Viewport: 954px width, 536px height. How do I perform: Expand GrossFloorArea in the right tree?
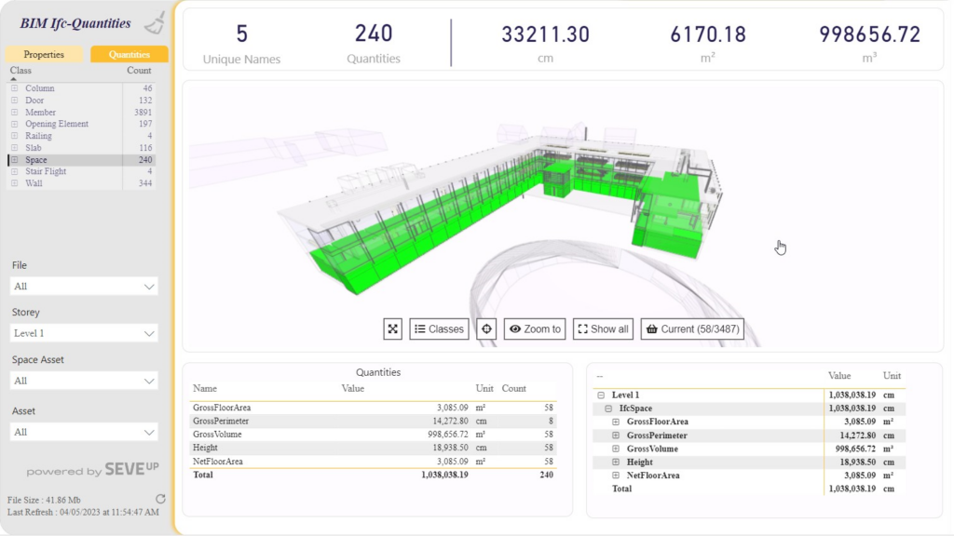pyautogui.click(x=615, y=421)
